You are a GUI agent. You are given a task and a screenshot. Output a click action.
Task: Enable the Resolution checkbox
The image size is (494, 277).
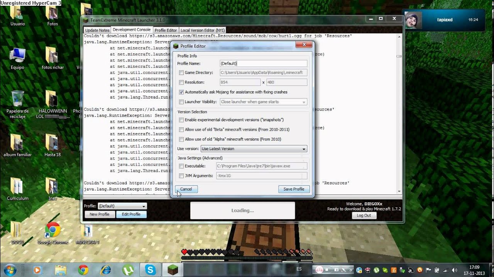click(x=181, y=82)
